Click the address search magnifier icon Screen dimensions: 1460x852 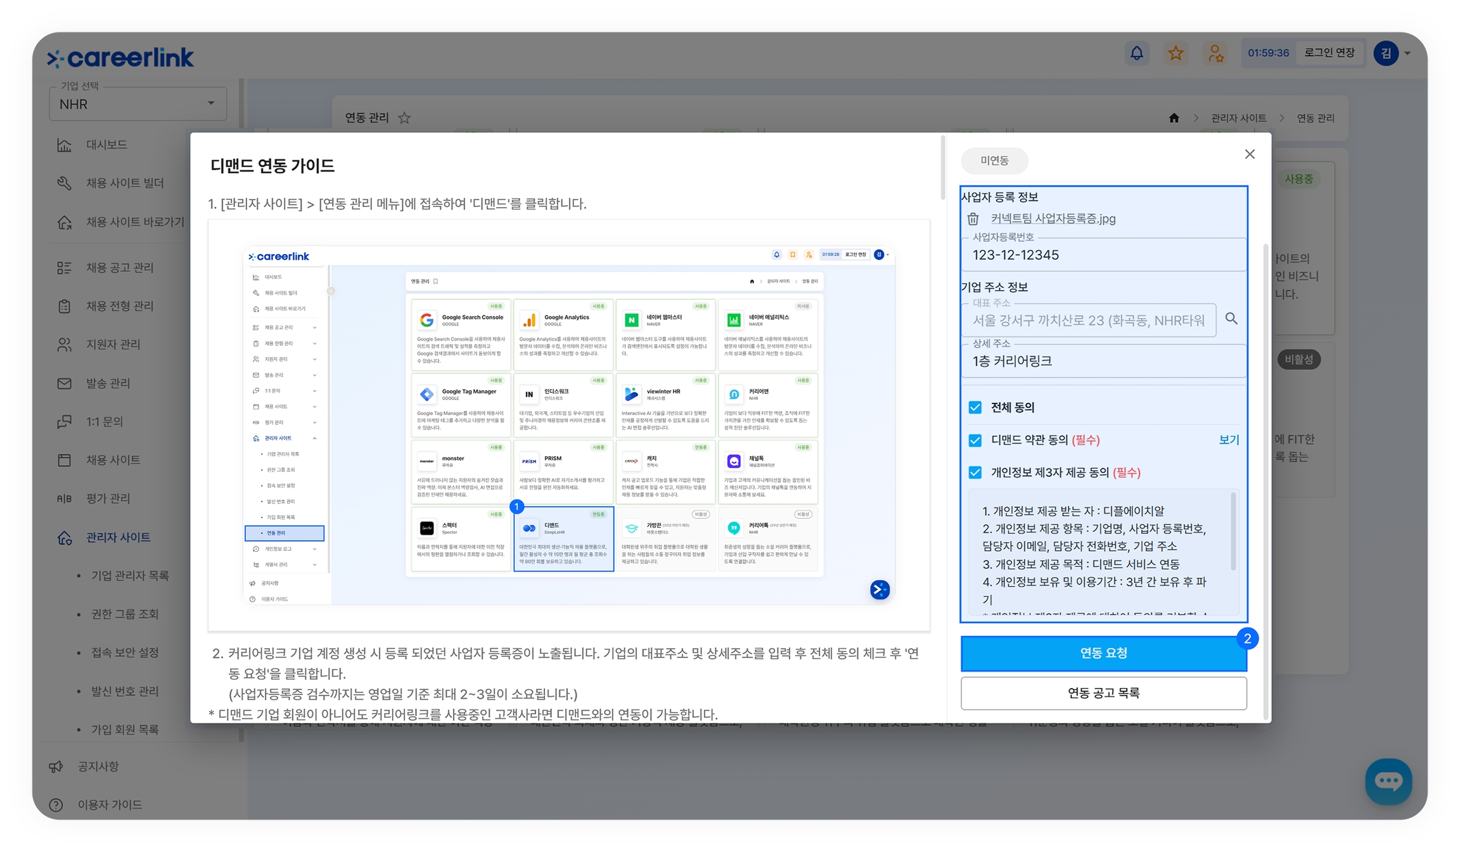point(1231,319)
